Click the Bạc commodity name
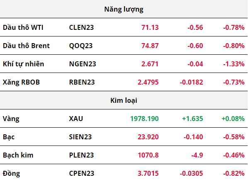The width and height of the screenshot is (248, 182). pos(9,137)
